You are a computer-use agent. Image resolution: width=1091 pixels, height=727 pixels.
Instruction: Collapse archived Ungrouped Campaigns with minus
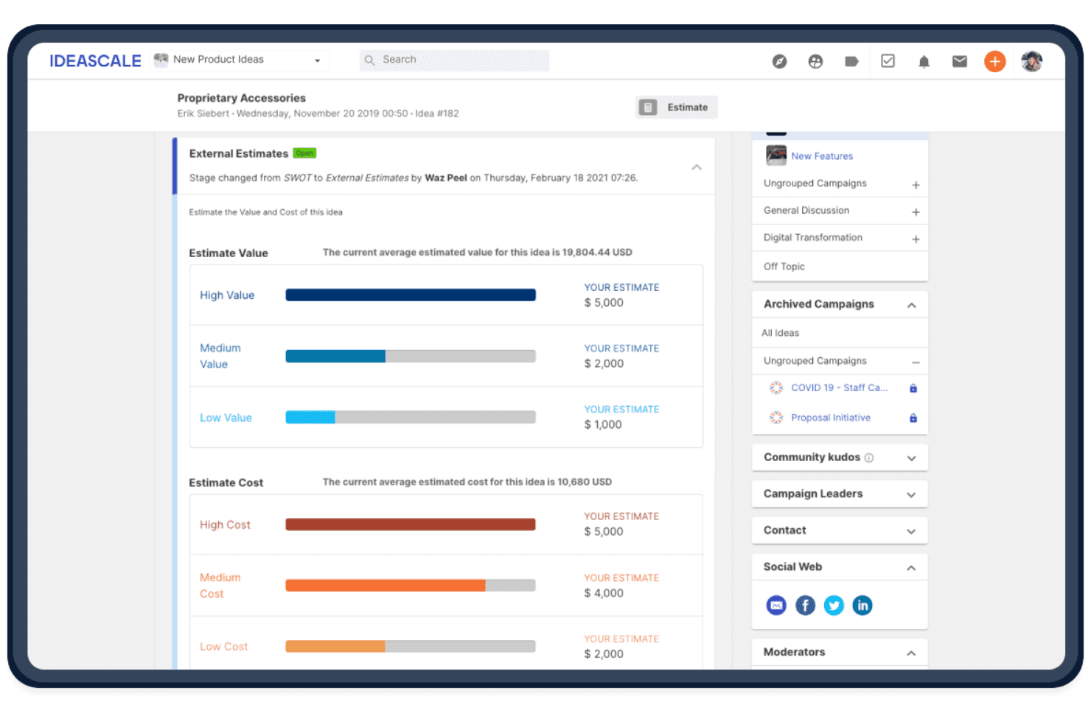pyautogui.click(x=916, y=362)
